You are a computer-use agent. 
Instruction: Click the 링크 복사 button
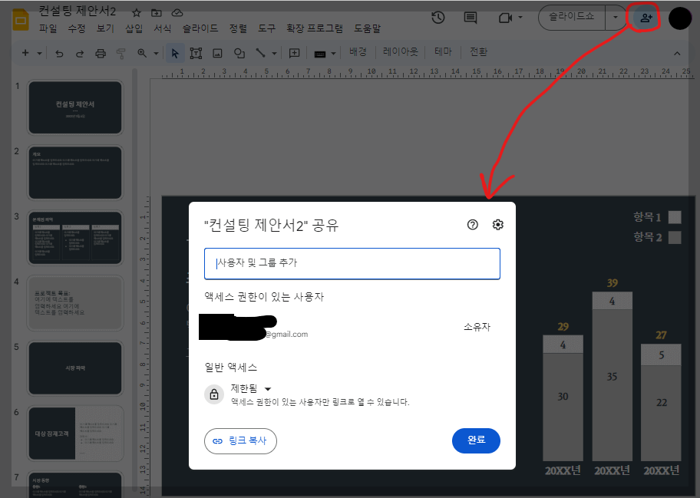click(x=240, y=440)
